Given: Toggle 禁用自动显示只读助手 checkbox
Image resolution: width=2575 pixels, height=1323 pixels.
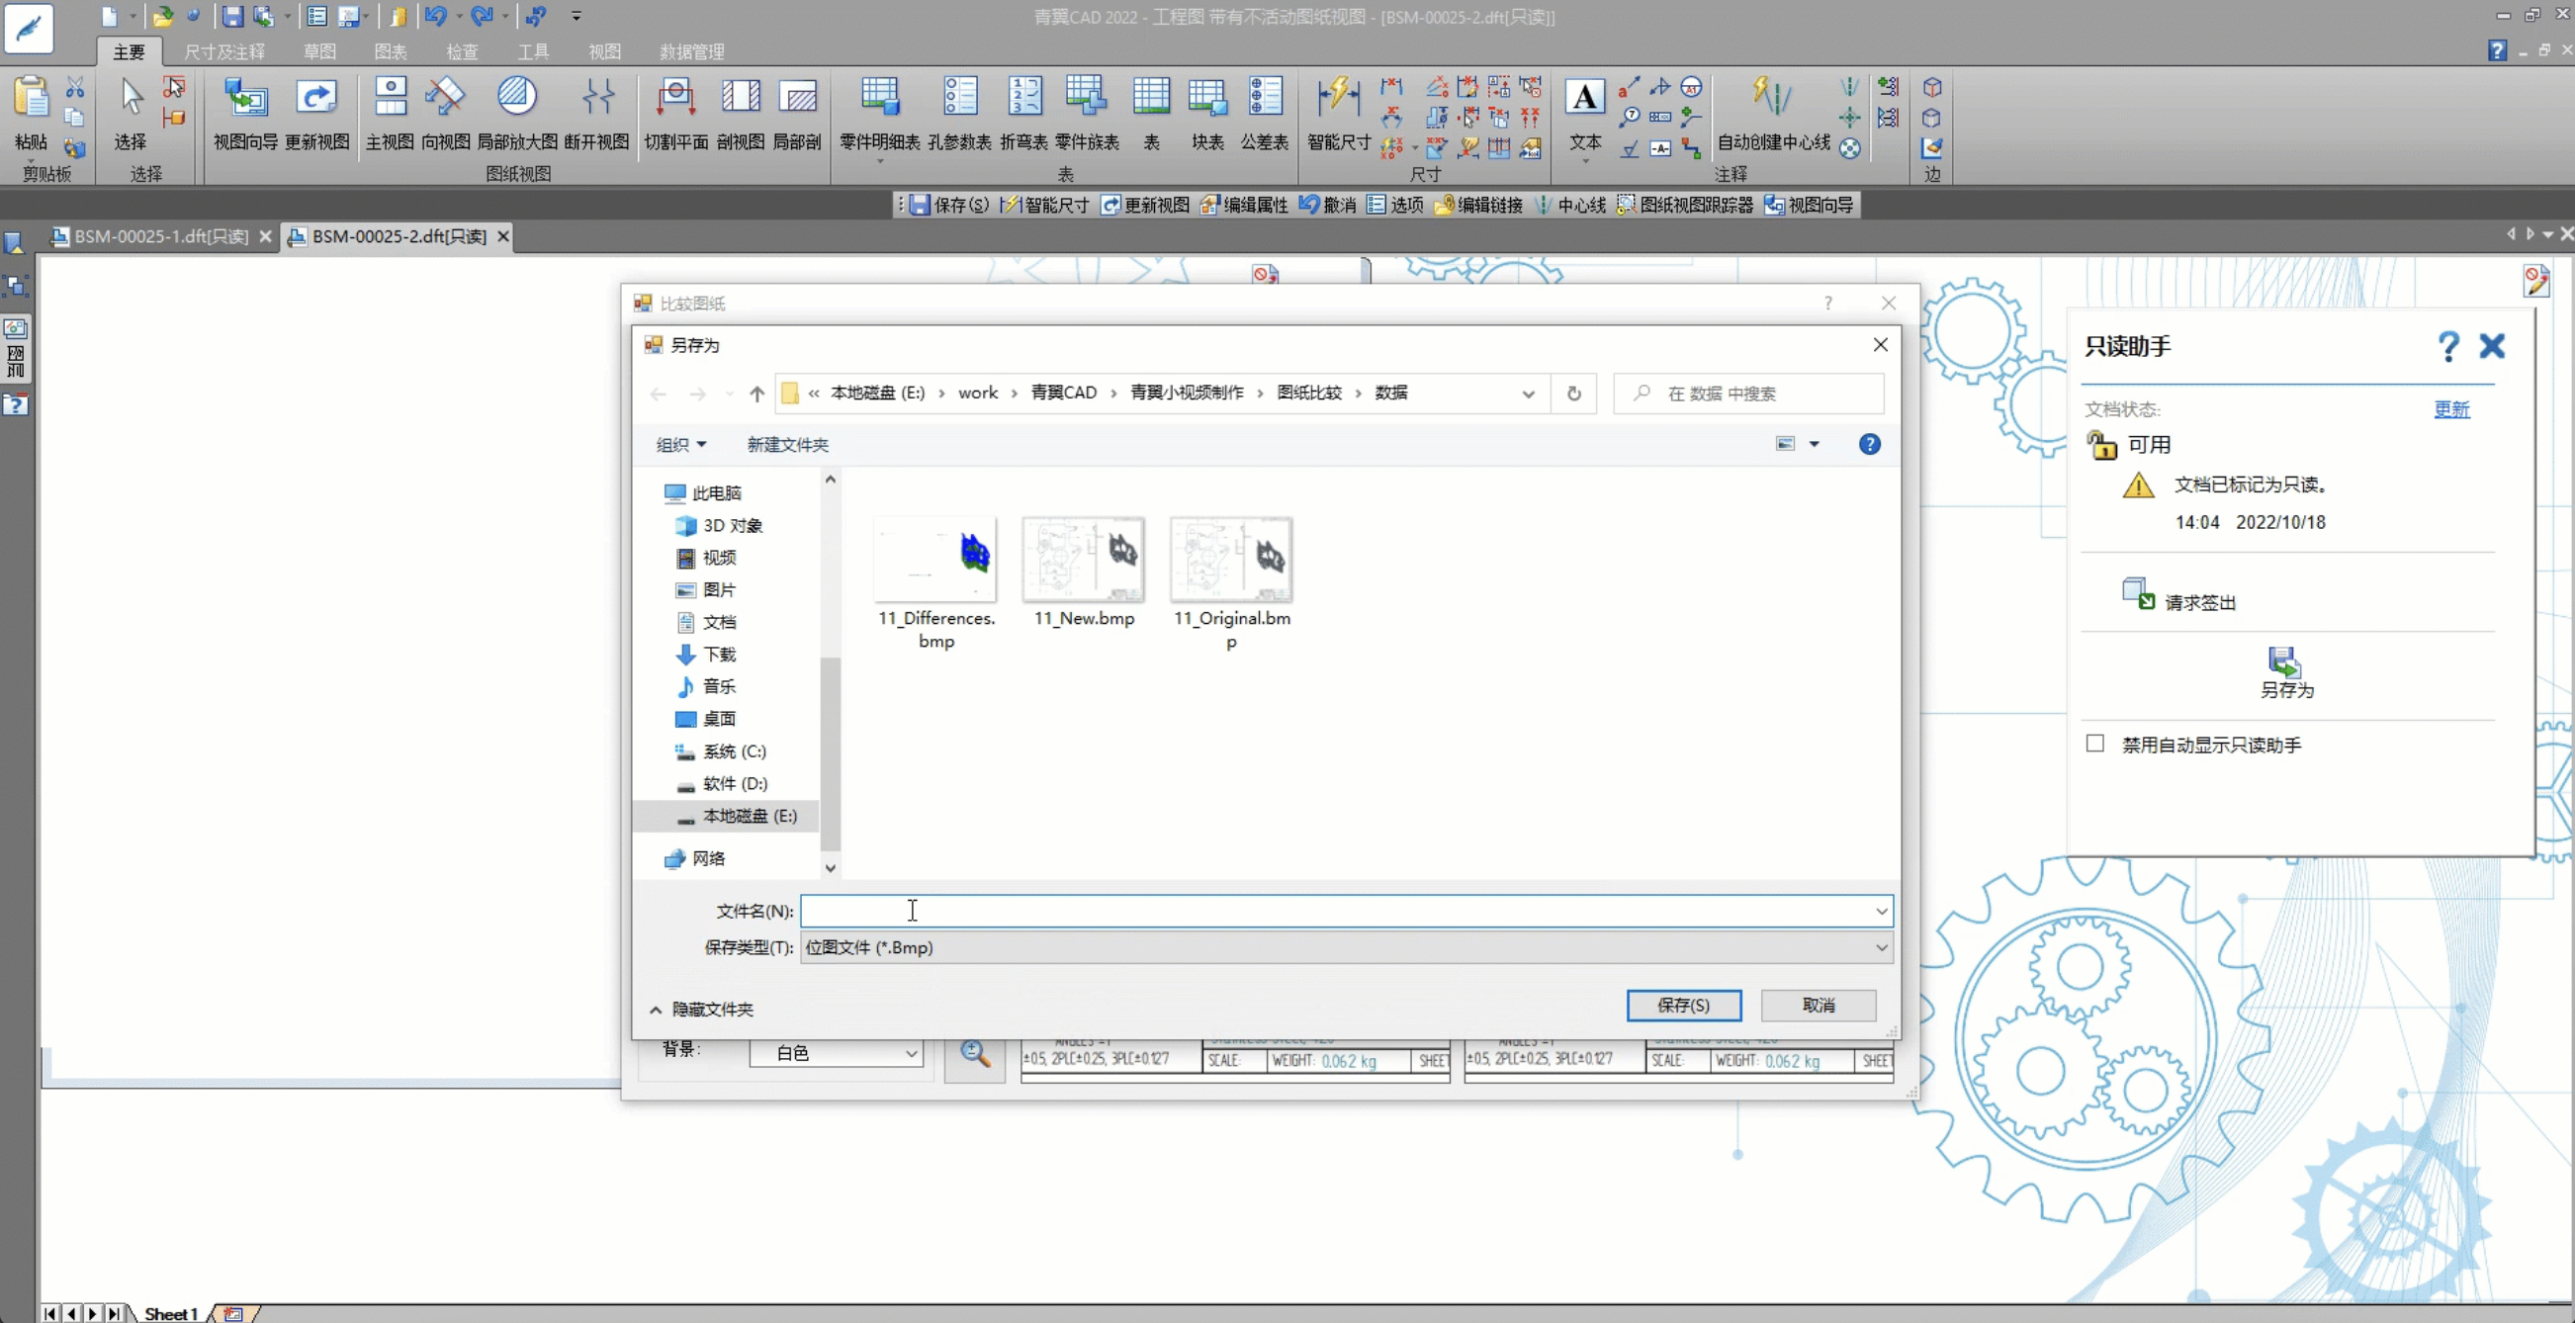Looking at the screenshot, I should pos(2095,744).
